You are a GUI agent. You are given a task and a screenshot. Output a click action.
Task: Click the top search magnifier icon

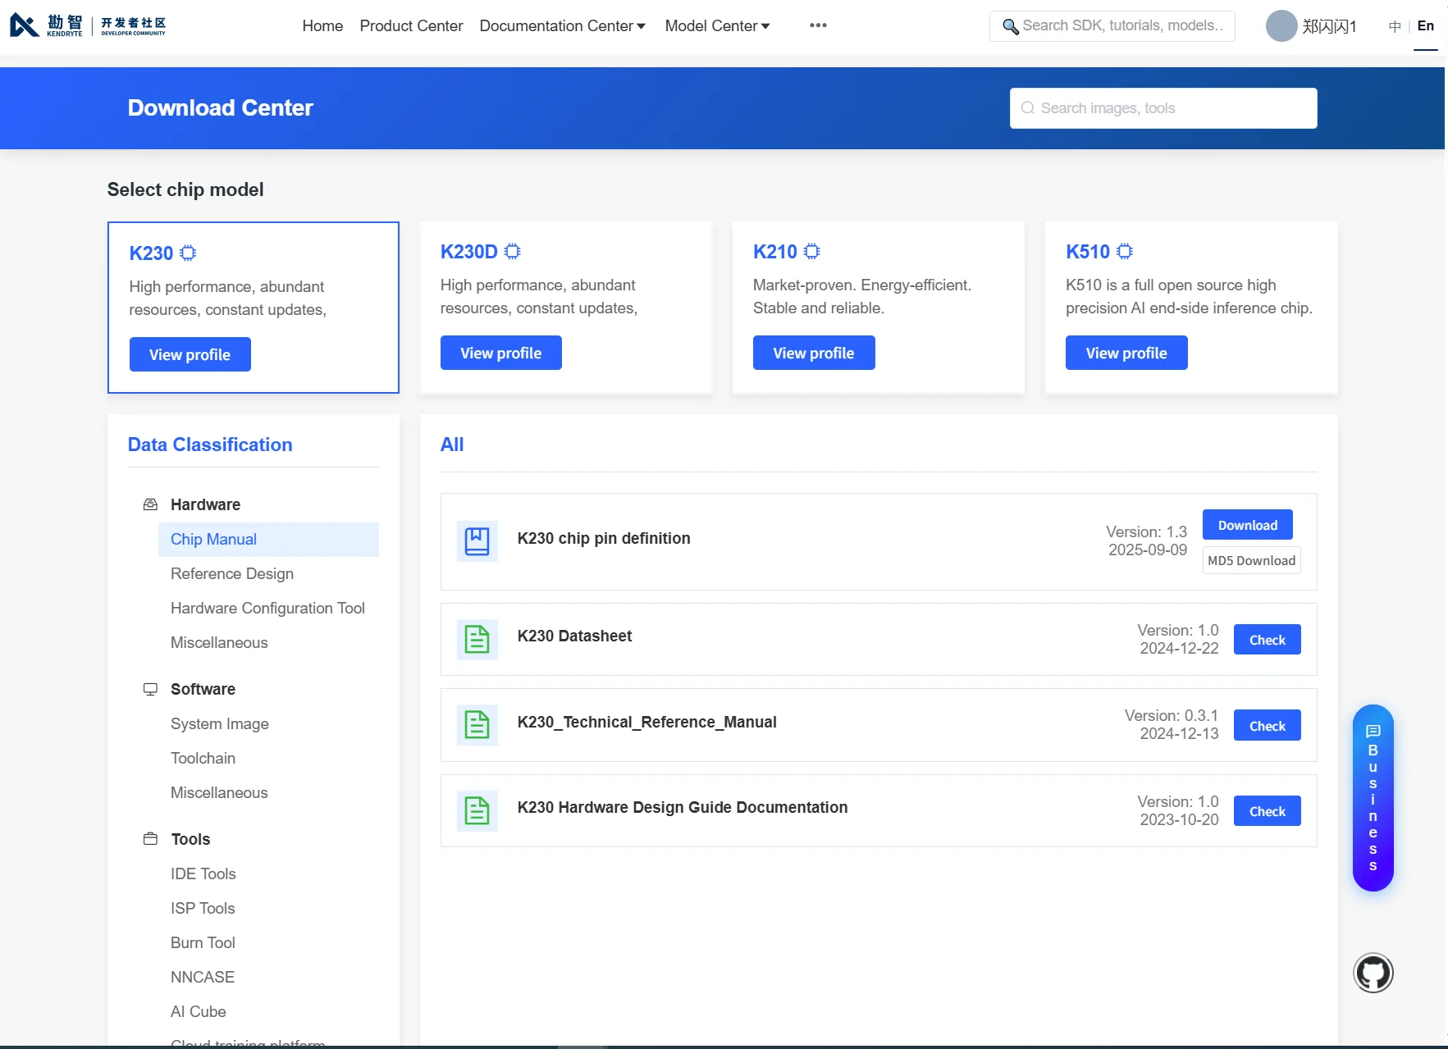(x=1011, y=26)
